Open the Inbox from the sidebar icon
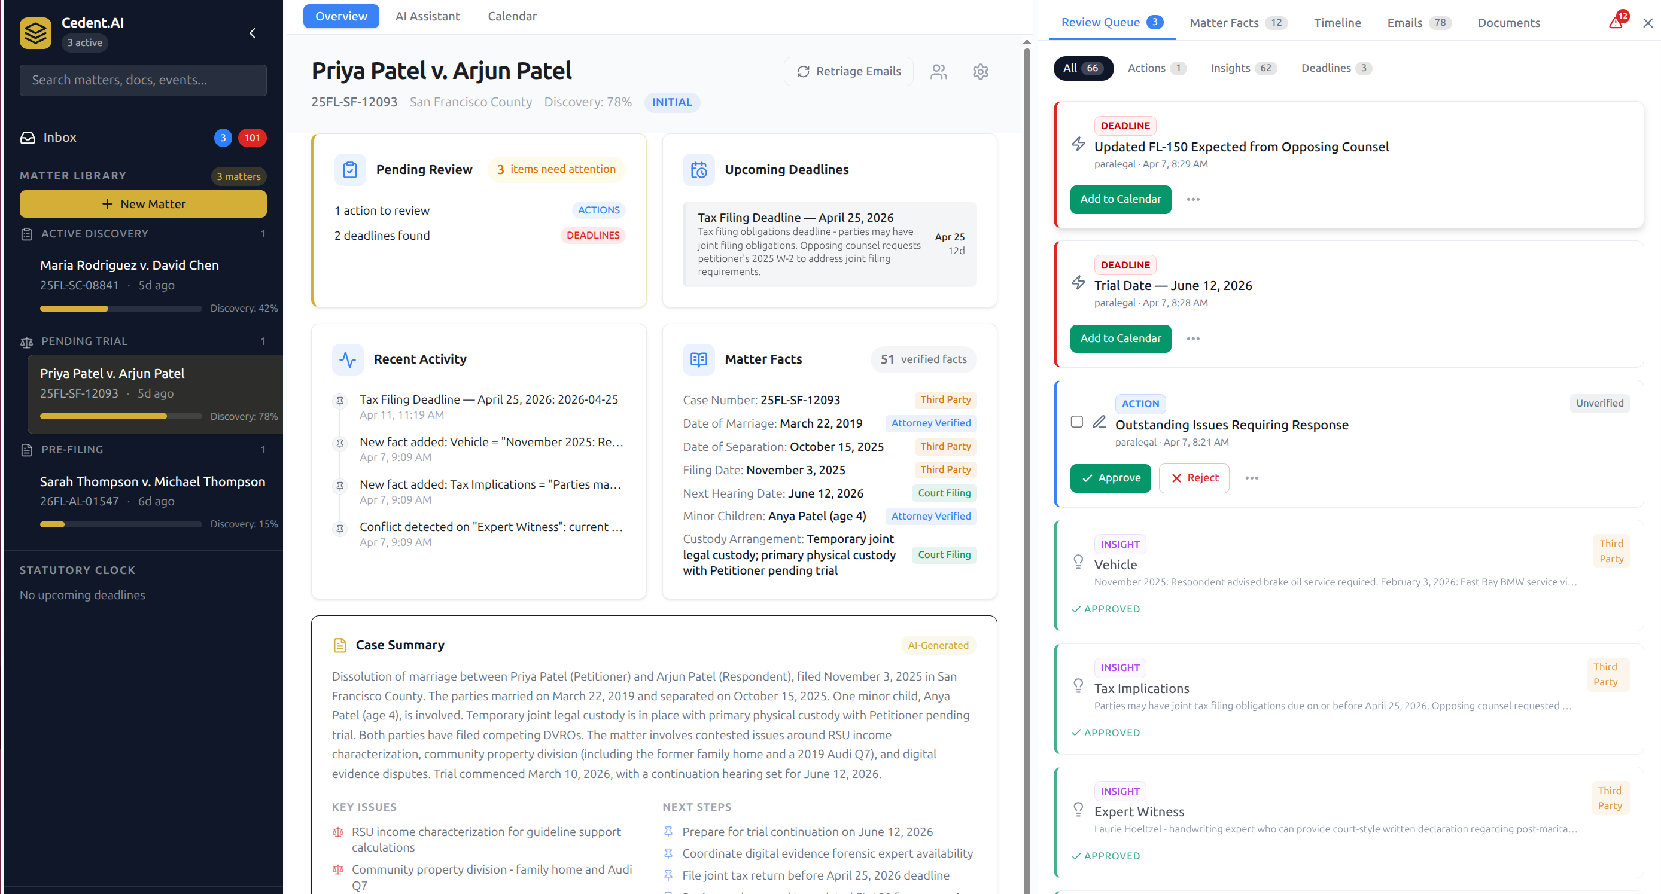The image size is (1661, 894). click(x=27, y=137)
